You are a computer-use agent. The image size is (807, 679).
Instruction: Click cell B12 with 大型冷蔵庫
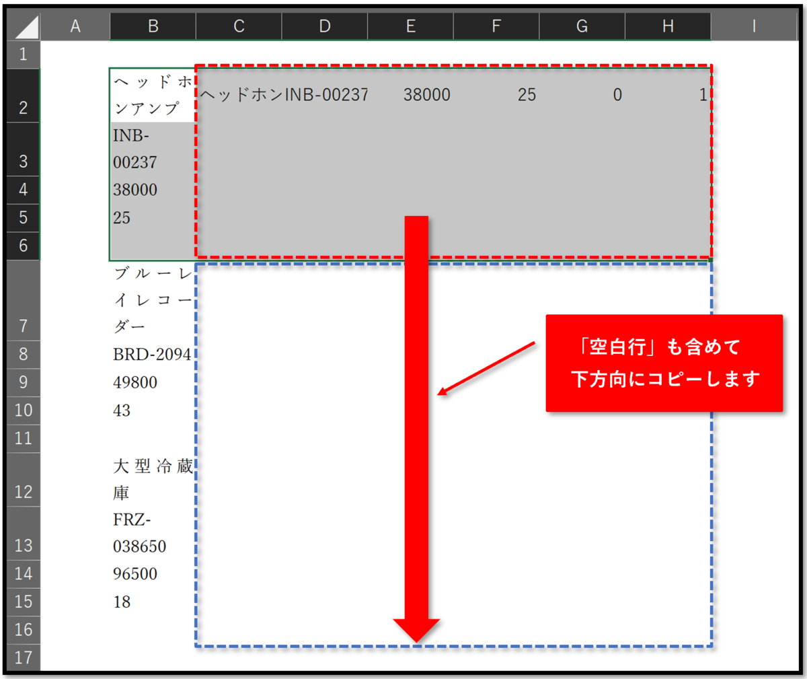(x=153, y=479)
